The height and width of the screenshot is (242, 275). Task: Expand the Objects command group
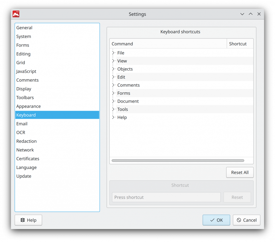click(x=113, y=69)
